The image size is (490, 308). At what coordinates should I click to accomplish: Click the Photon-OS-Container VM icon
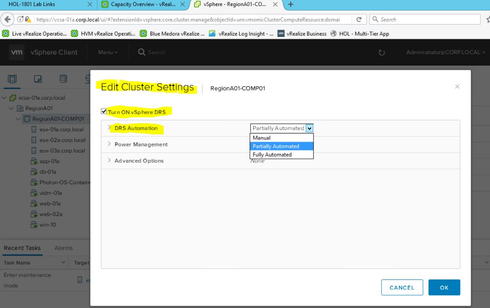coord(34,182)
